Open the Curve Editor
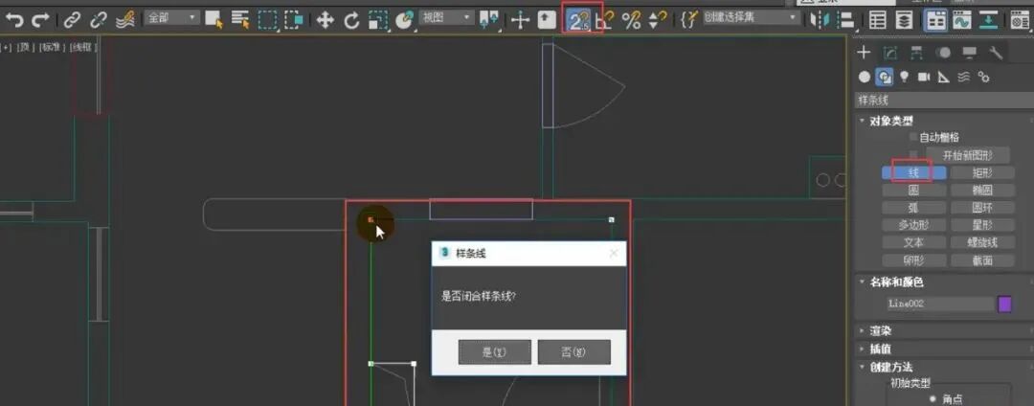 (961, 20)
